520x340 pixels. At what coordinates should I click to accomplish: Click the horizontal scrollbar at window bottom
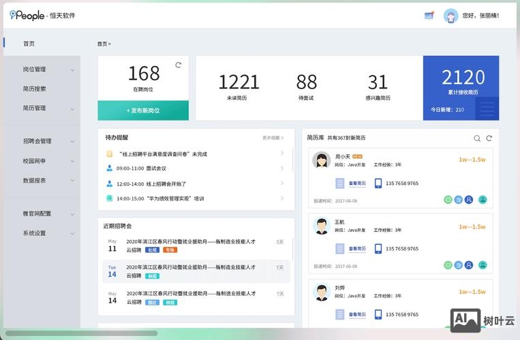click(82, 333)
